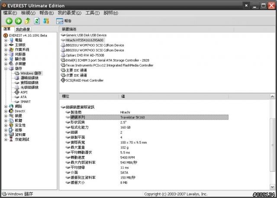Go back with the green left arrow
This screenshot has width=277, height=198.
(9, 21)
